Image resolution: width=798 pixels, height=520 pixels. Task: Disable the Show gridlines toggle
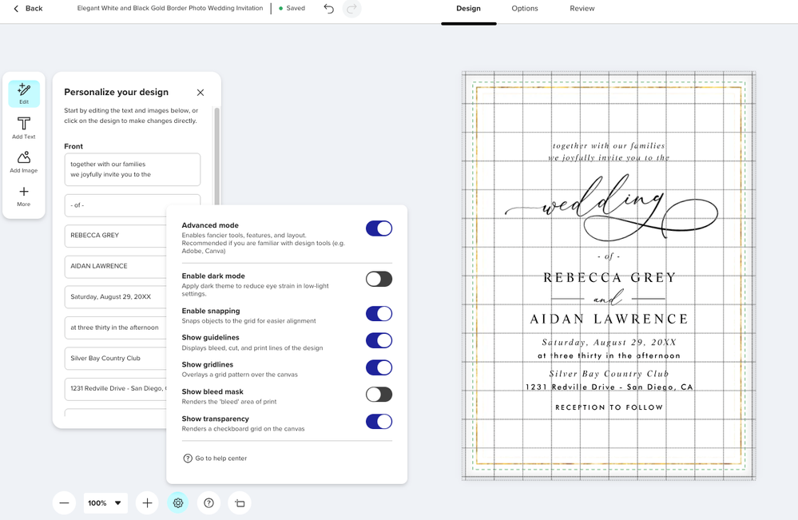tap(379, 367)
